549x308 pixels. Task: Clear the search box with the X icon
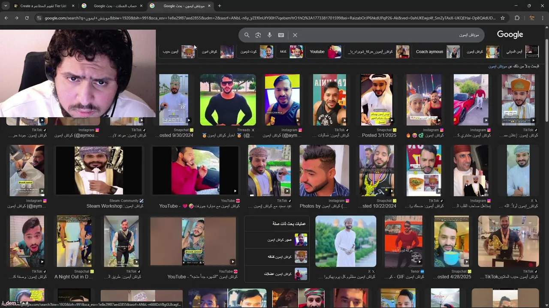pyautogui.click(x=295, y=35)
